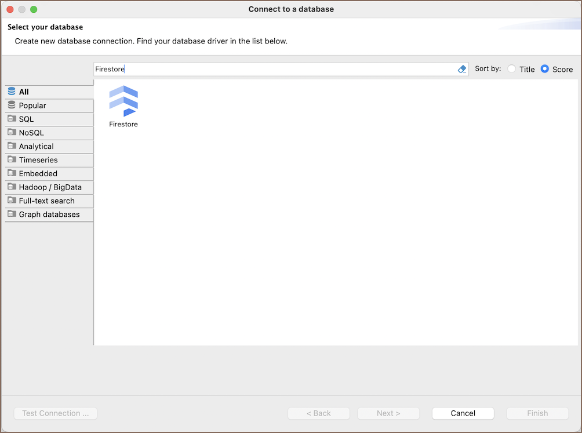
Task: Click the Popular category database icon
Action: tap(12, 105)
